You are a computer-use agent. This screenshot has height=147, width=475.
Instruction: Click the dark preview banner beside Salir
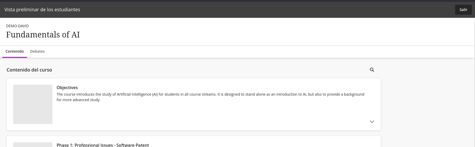[262, 10]
